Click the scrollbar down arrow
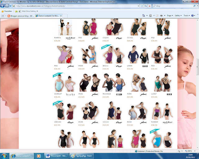Viewport: 199px width, 159px height. tap(197, 148)
